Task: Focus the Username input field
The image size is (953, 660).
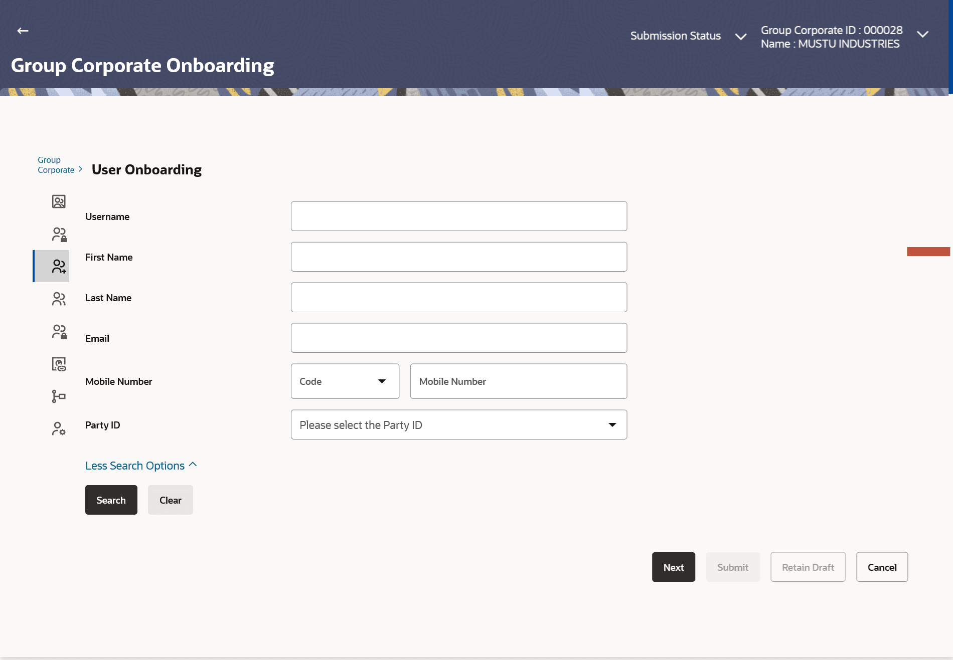Action: pos(459,216)
